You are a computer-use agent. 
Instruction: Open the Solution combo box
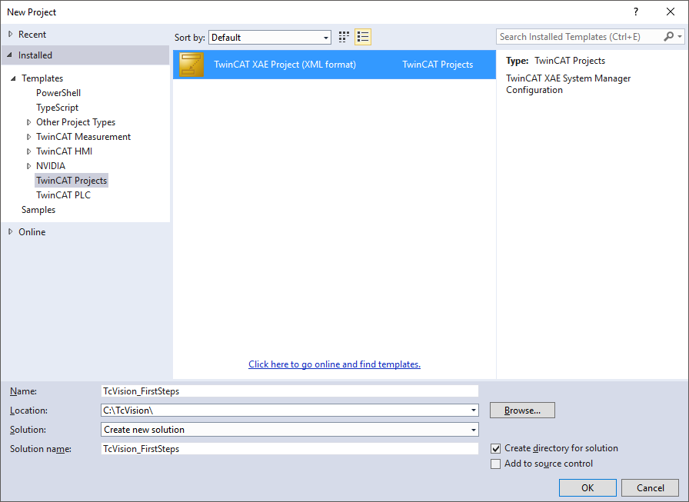pyautogui.click(x=290, y=430)
